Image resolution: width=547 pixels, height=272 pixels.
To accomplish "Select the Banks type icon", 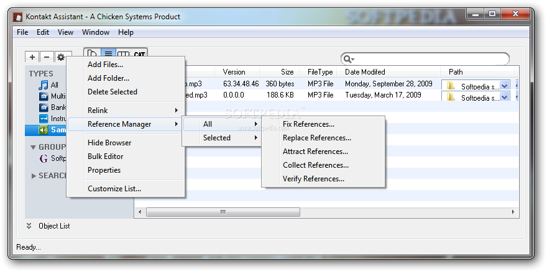I will tap(44, 107).
